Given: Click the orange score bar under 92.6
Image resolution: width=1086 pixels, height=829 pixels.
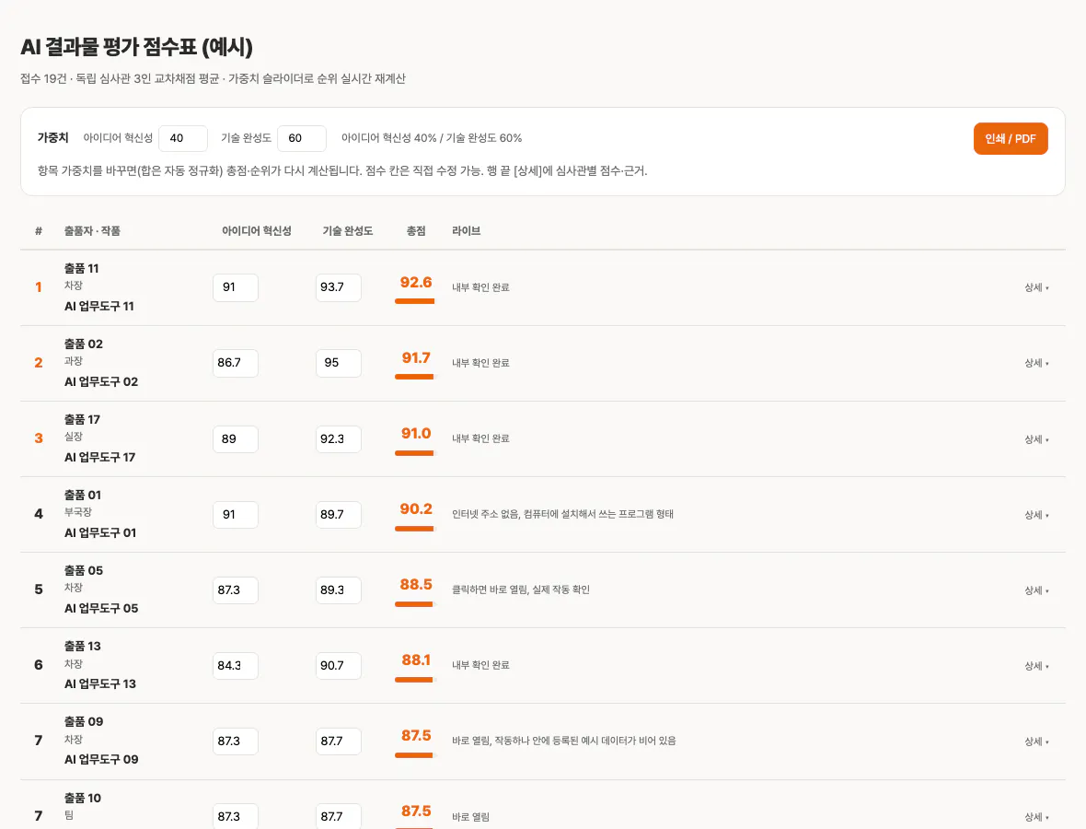Looking at the screenshot, I should pos(414,301).
